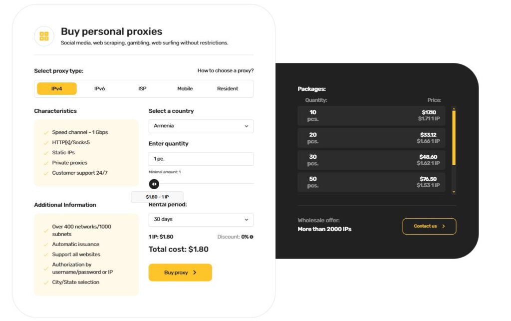Viewport: 511px width, 321px height.
Task: Click the arrow icon on Contact us
Action: 444,226
